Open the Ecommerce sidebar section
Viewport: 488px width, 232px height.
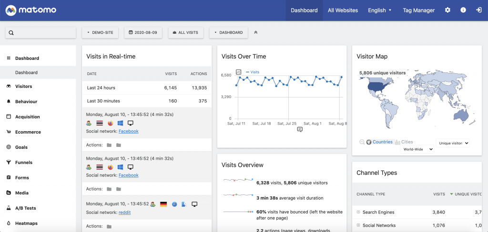[x=28, y=132]
